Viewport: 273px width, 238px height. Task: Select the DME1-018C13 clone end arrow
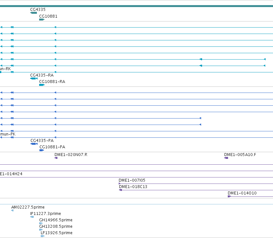click(x=121, y=190)
